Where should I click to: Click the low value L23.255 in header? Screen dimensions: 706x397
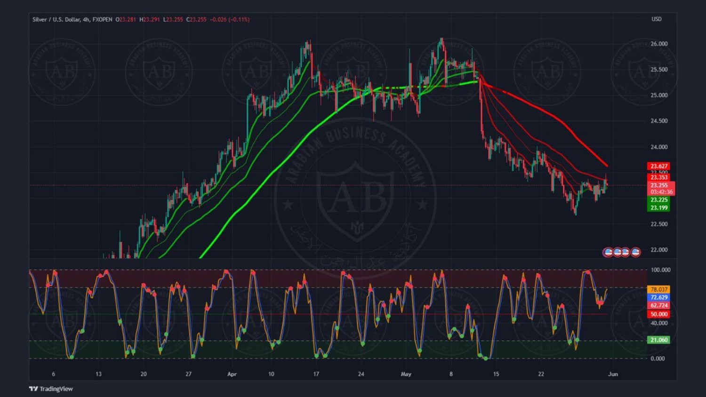173,20
